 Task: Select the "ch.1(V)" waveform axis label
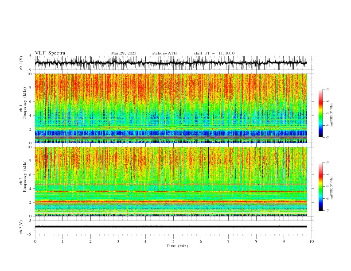point(21,63)
